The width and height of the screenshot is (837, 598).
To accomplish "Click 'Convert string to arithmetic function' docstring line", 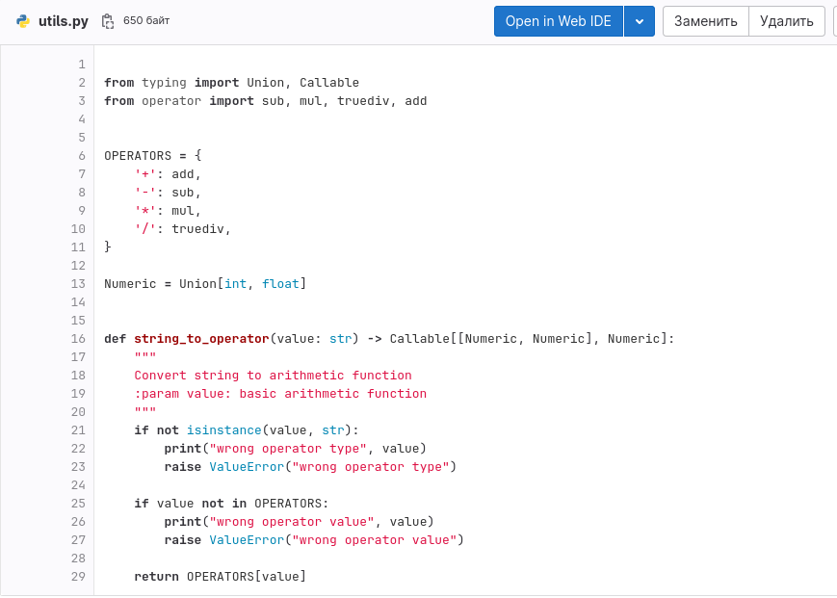I will [274, 375].
